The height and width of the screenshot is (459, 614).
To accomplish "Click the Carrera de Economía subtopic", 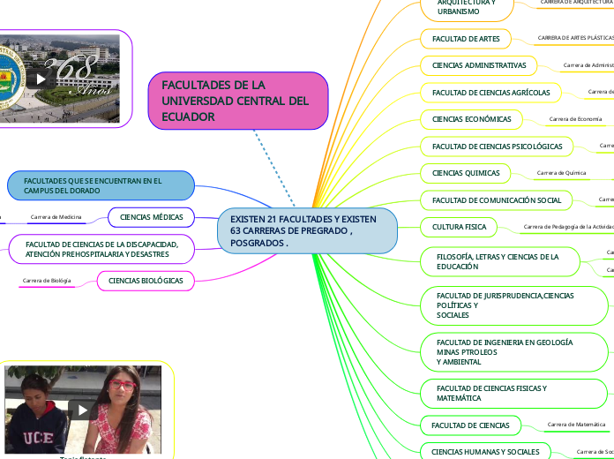I will (575, 119).
